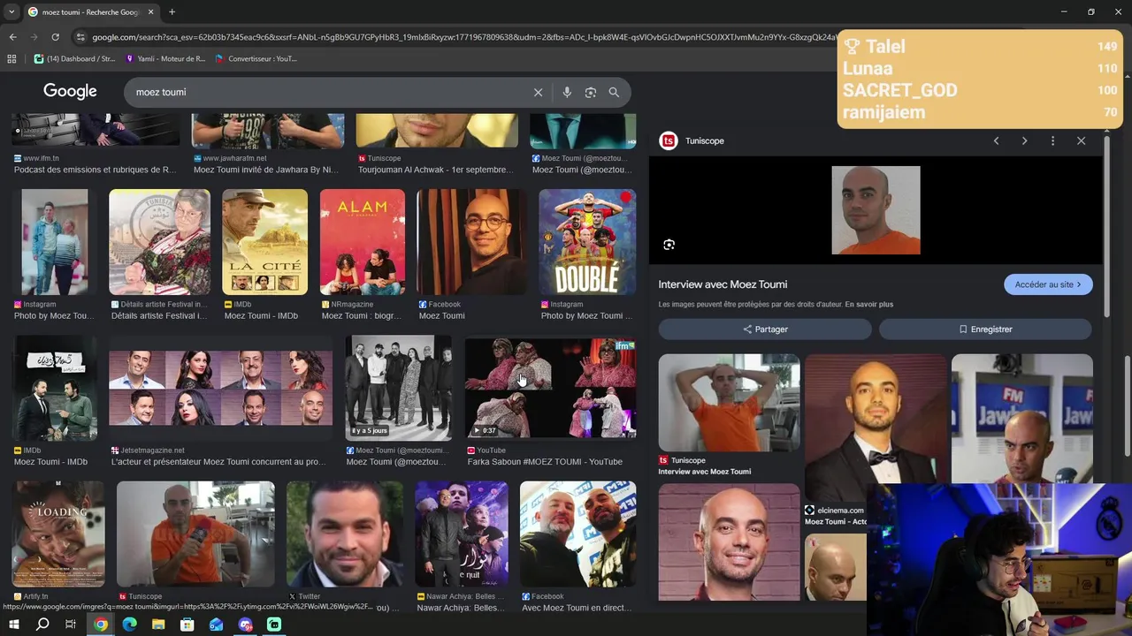Open the Détails artiste Festival thumbnail
1132x636 pixels.
click(159, 241)
